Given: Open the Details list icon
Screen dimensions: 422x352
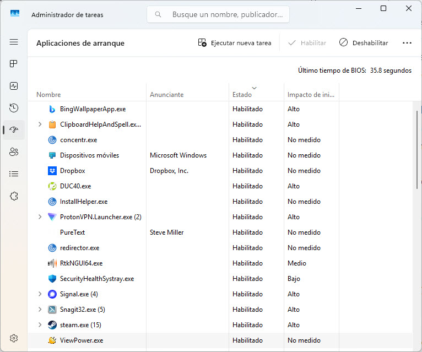Looking at the screenshot, I should [x=14, y=174].
